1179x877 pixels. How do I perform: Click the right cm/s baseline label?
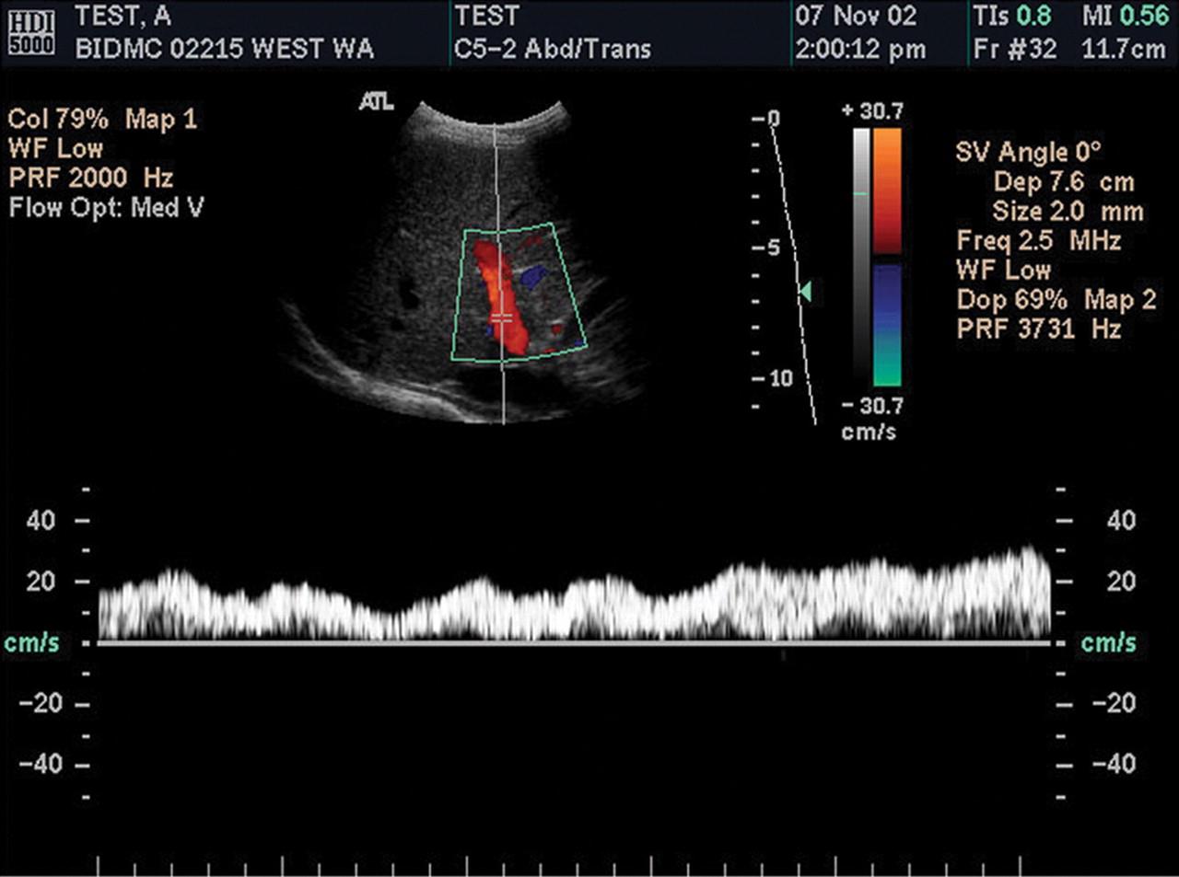pyautogui.click(x=1109, y=643)
